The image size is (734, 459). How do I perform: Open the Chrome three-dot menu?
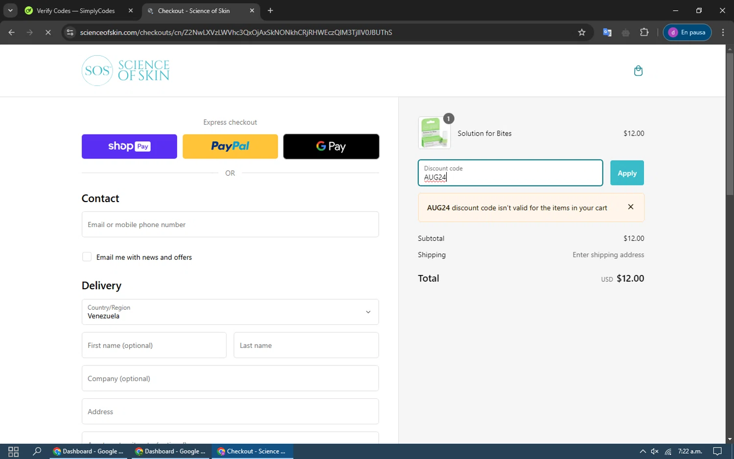(x=723, y=32)
